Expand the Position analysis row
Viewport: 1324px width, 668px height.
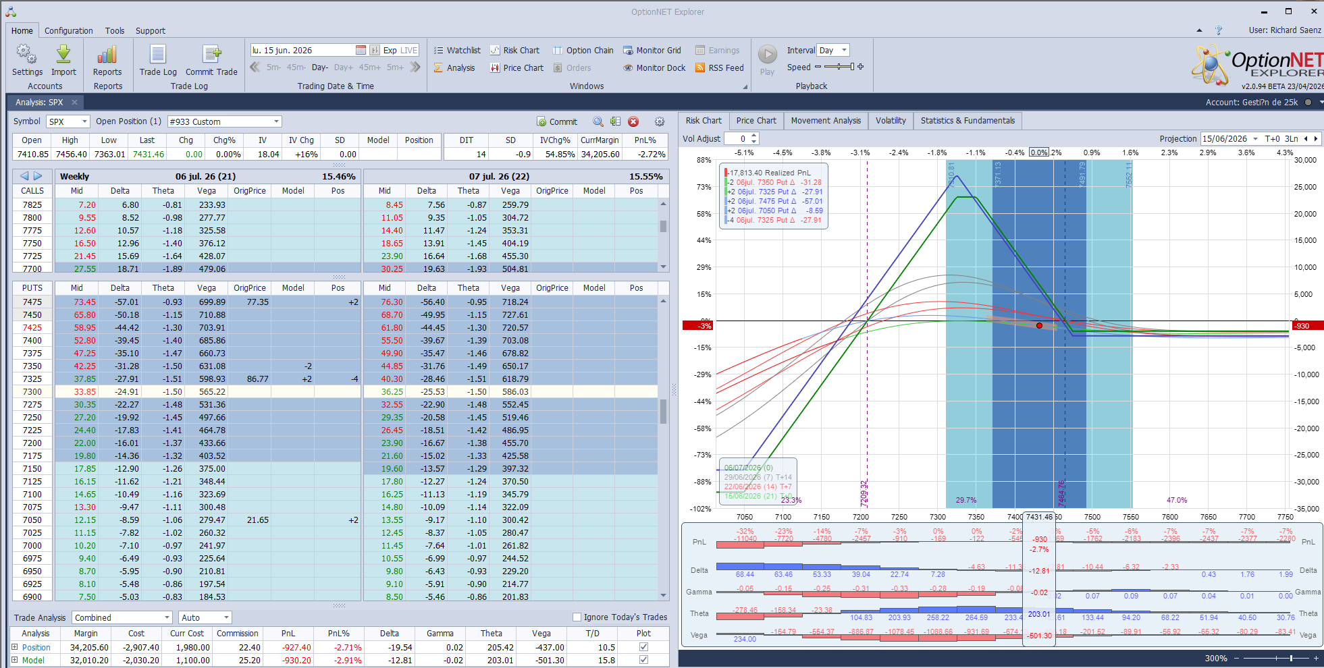pos(15,647)
